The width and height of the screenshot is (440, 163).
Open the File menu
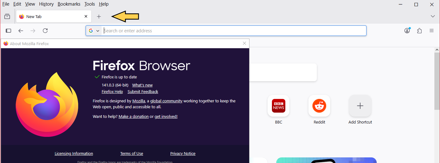click(x=6, y=4)
